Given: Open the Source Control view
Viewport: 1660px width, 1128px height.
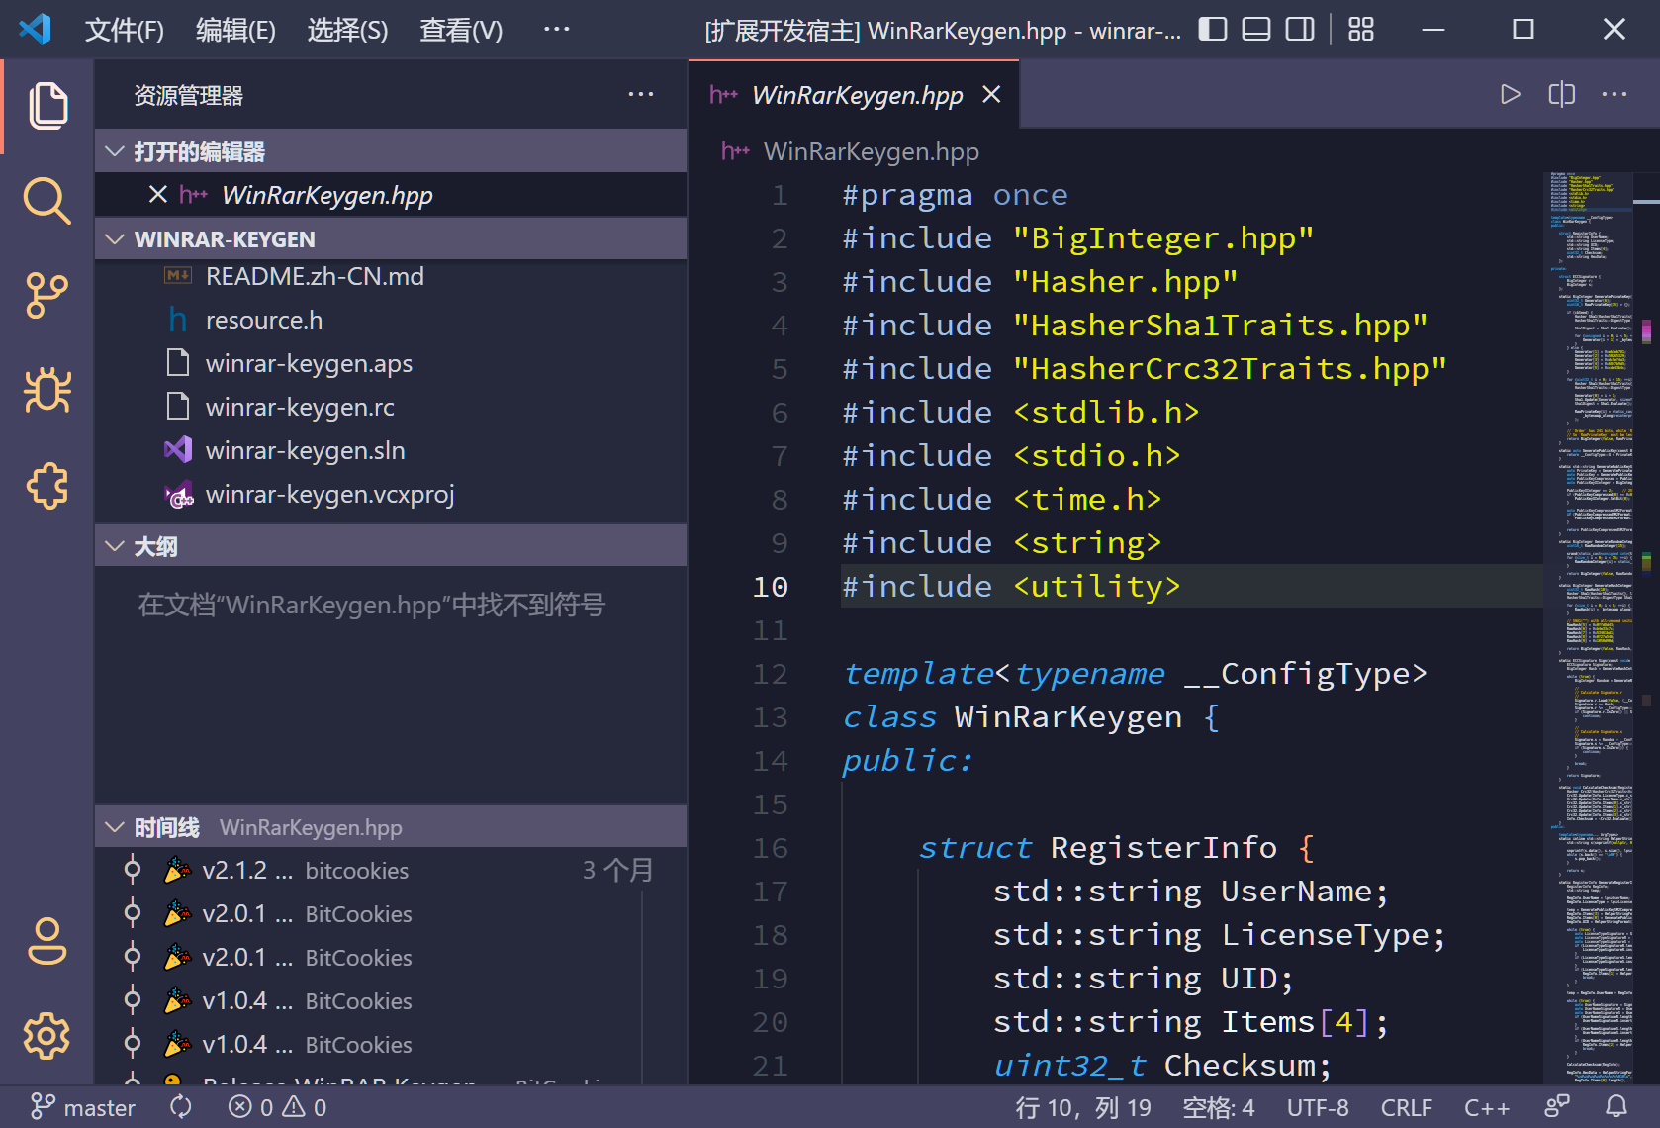Looking at the screenshot, I should point(46,296).
